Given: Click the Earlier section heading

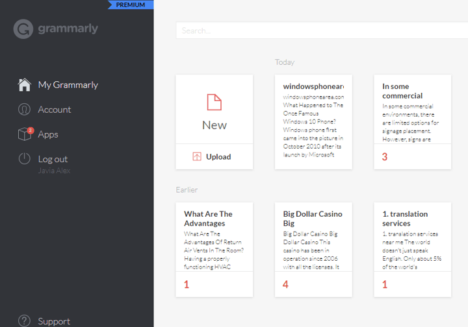Looking at the screenshot, I should tap(187, 190).
